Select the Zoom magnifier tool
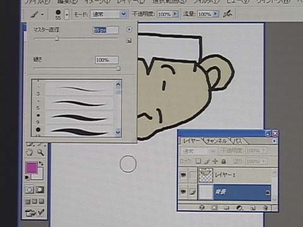This screenshot has width=303, height=227. pos(40,152)
